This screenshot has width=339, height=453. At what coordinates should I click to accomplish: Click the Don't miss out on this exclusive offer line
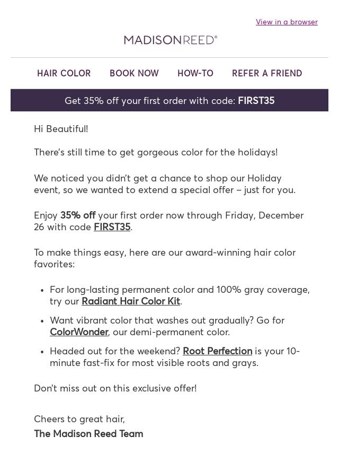click(115, 388)
